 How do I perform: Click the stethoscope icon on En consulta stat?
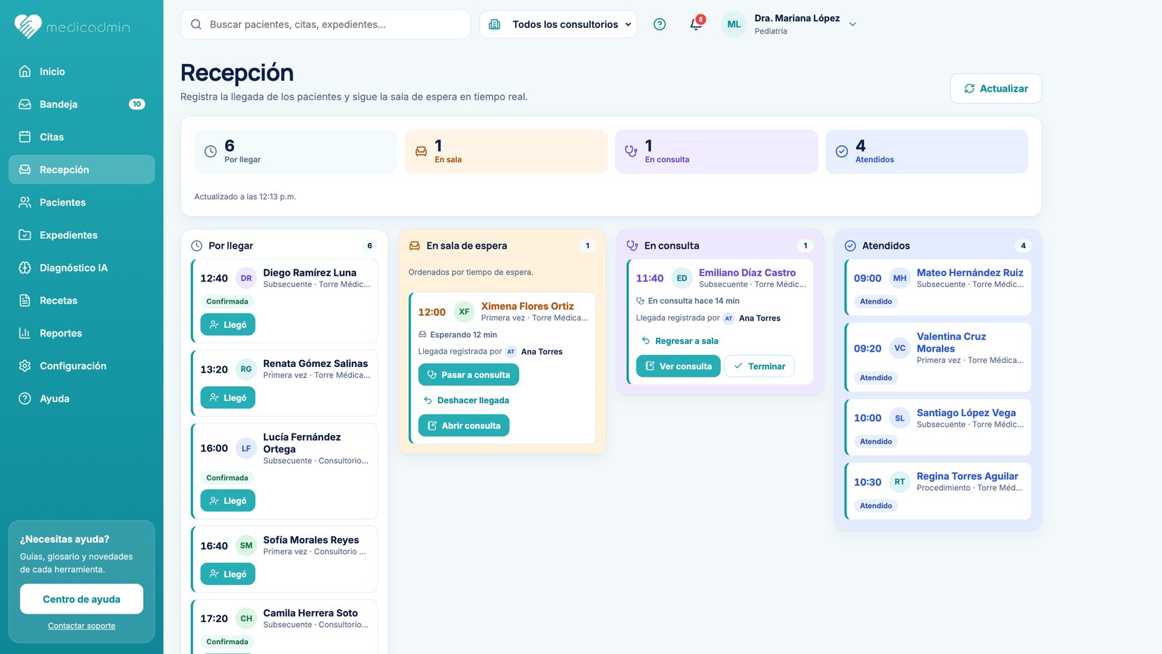point(631,152)
